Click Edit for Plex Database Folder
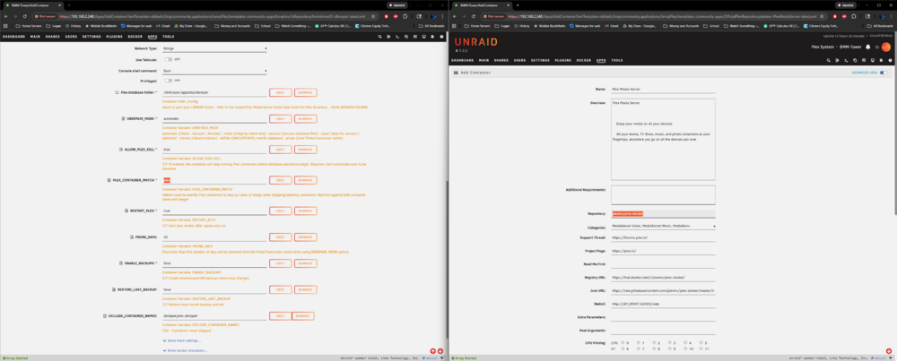 (280, 92)
